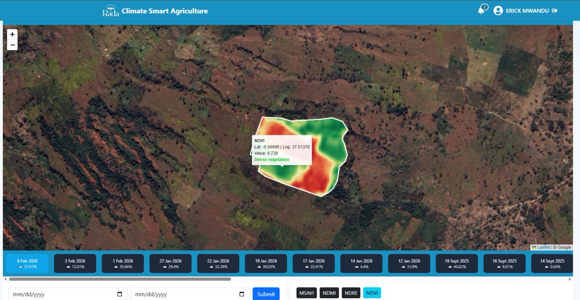580x300 pixels.
Task: Click the Climate Smart Agriculture title
Action: [x=165, y=11]
